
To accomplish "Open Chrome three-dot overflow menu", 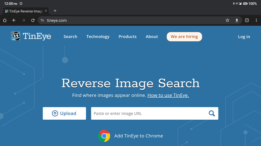I will 256,20.
